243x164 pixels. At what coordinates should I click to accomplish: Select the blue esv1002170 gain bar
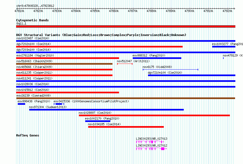click(98, 121)
